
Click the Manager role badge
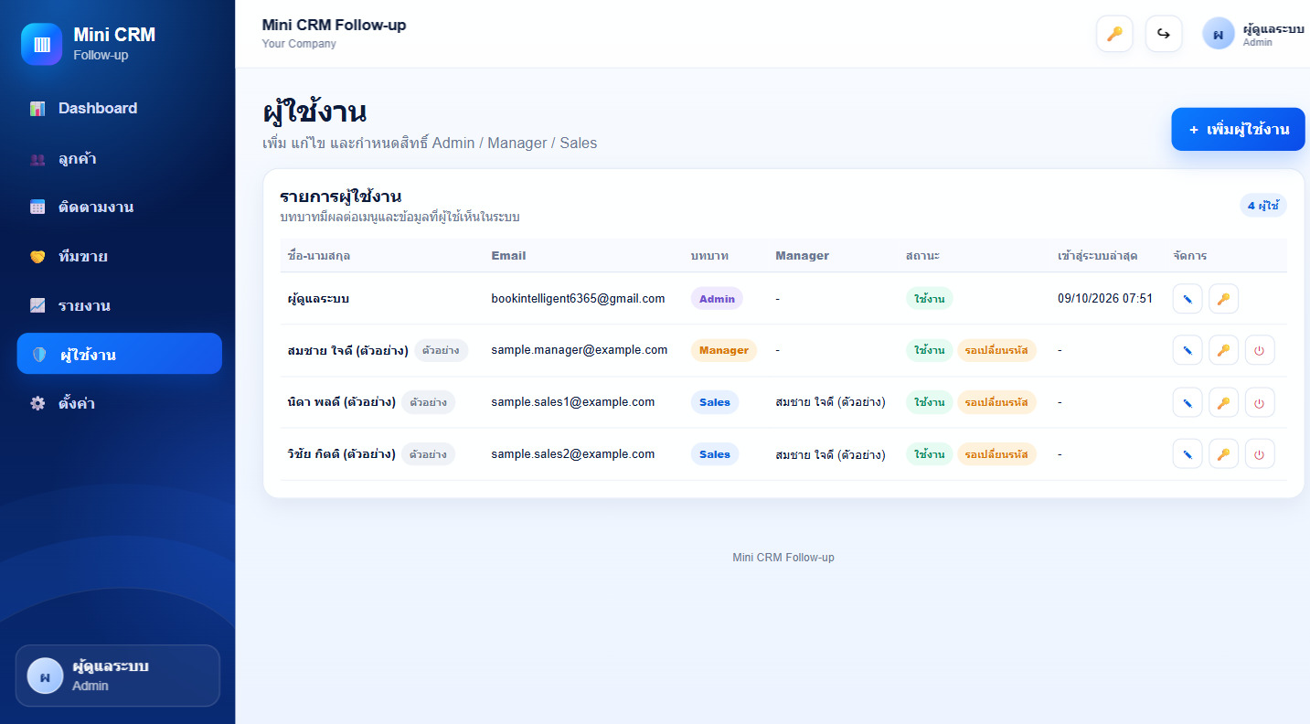click(x=723, y=350)
